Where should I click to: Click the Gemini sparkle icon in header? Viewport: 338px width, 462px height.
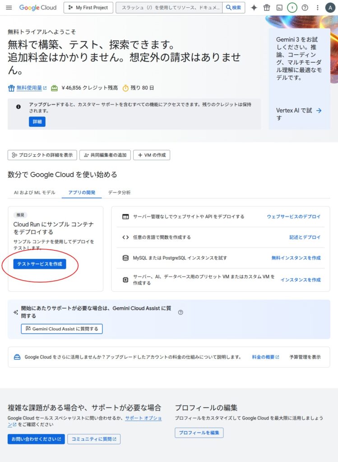tap(254, 8)
